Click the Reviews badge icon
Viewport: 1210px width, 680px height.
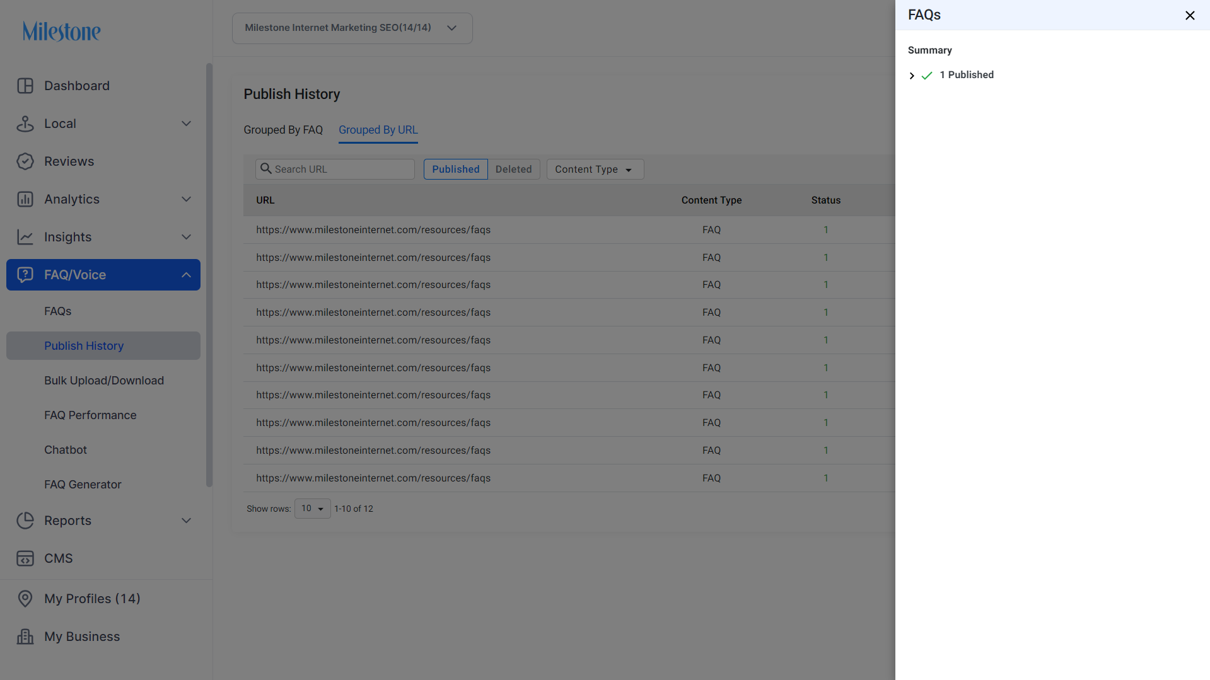coord(25,161)
